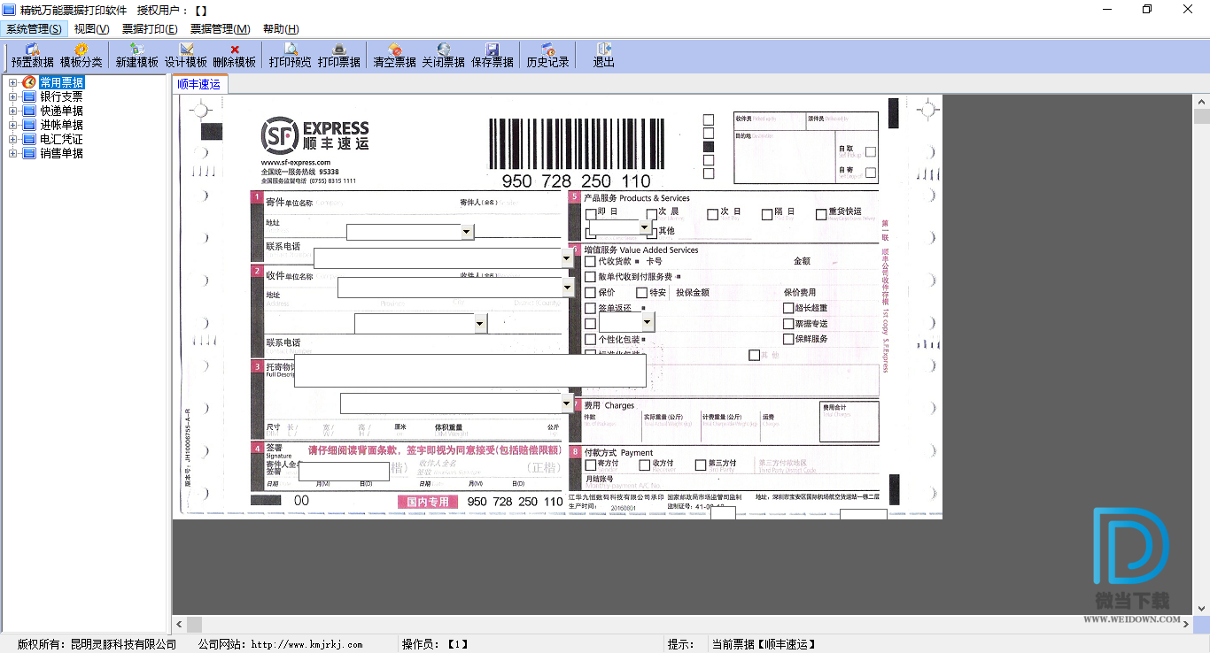1210x653 pixels.
Task: Click the 电汇凭证 folder icon in tree
Action: click(29, 139)
